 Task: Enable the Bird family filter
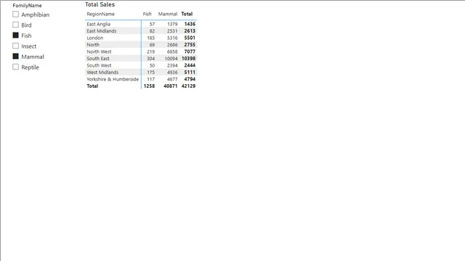[x=16, y=25]
